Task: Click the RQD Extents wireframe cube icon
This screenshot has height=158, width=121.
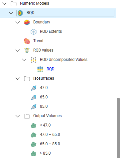Action: [x=34, y=32]
